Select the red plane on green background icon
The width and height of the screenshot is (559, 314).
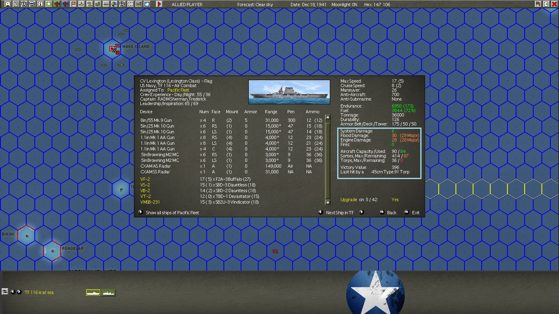tap(57, 4)
